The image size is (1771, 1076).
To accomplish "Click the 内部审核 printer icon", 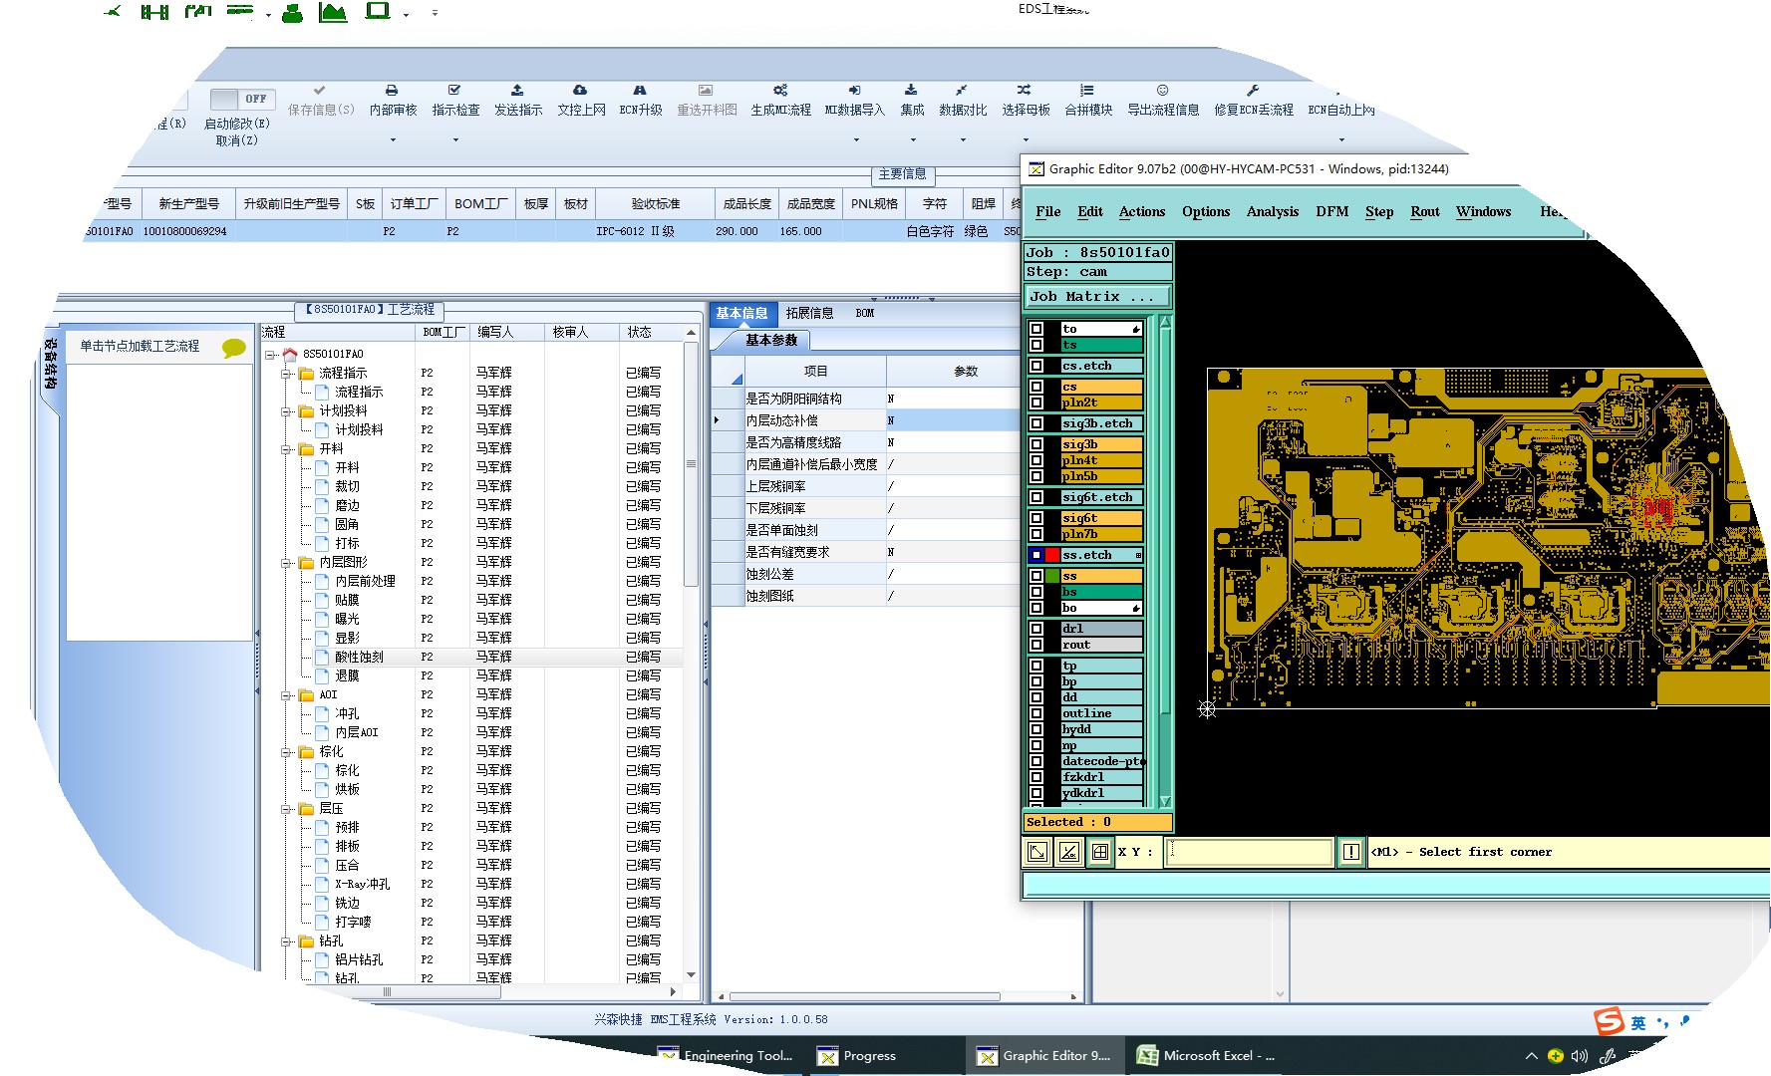I will click(392, 90).
